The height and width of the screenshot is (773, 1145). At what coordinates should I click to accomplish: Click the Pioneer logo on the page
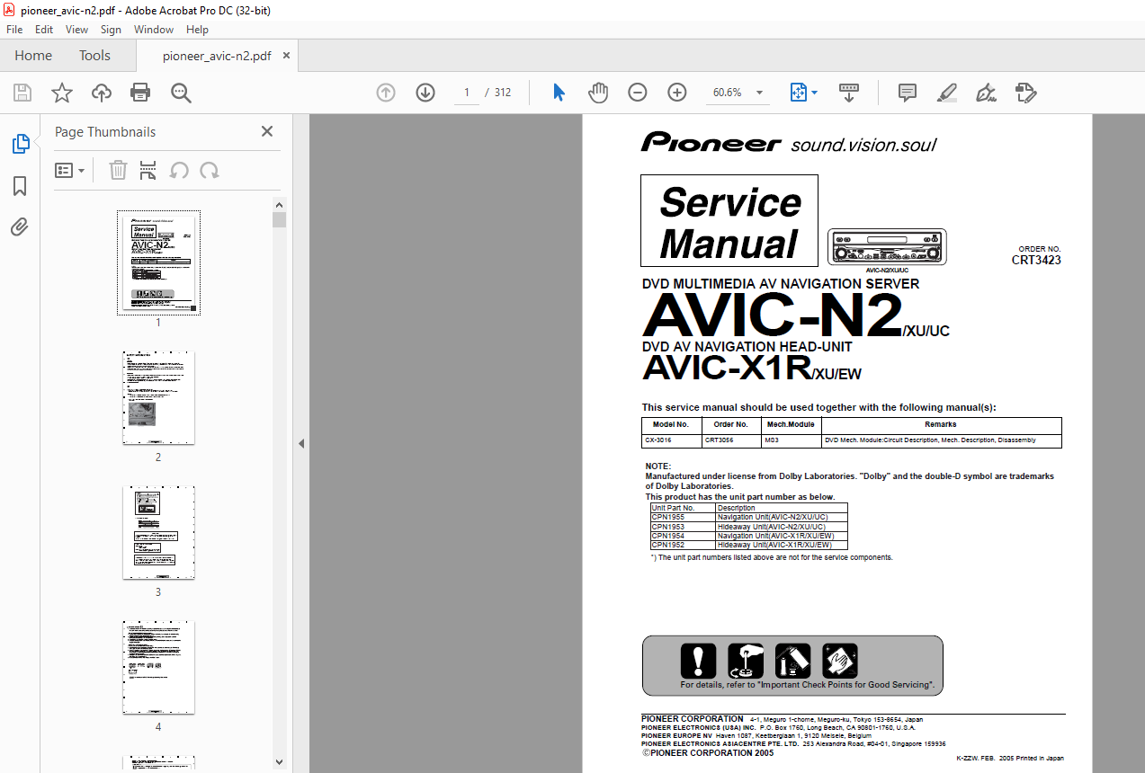[711, 142]
